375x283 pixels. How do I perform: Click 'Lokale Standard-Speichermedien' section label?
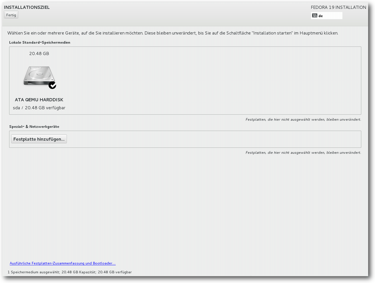point(40,42)
